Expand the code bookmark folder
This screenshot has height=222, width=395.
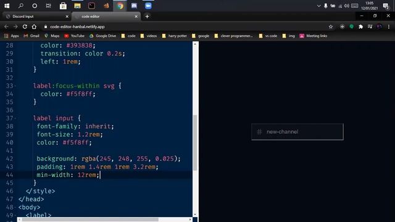(x=128, y=36)
